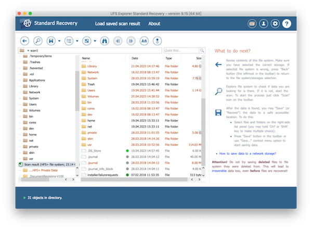Expand the private folder in tree

click(20, 147)
